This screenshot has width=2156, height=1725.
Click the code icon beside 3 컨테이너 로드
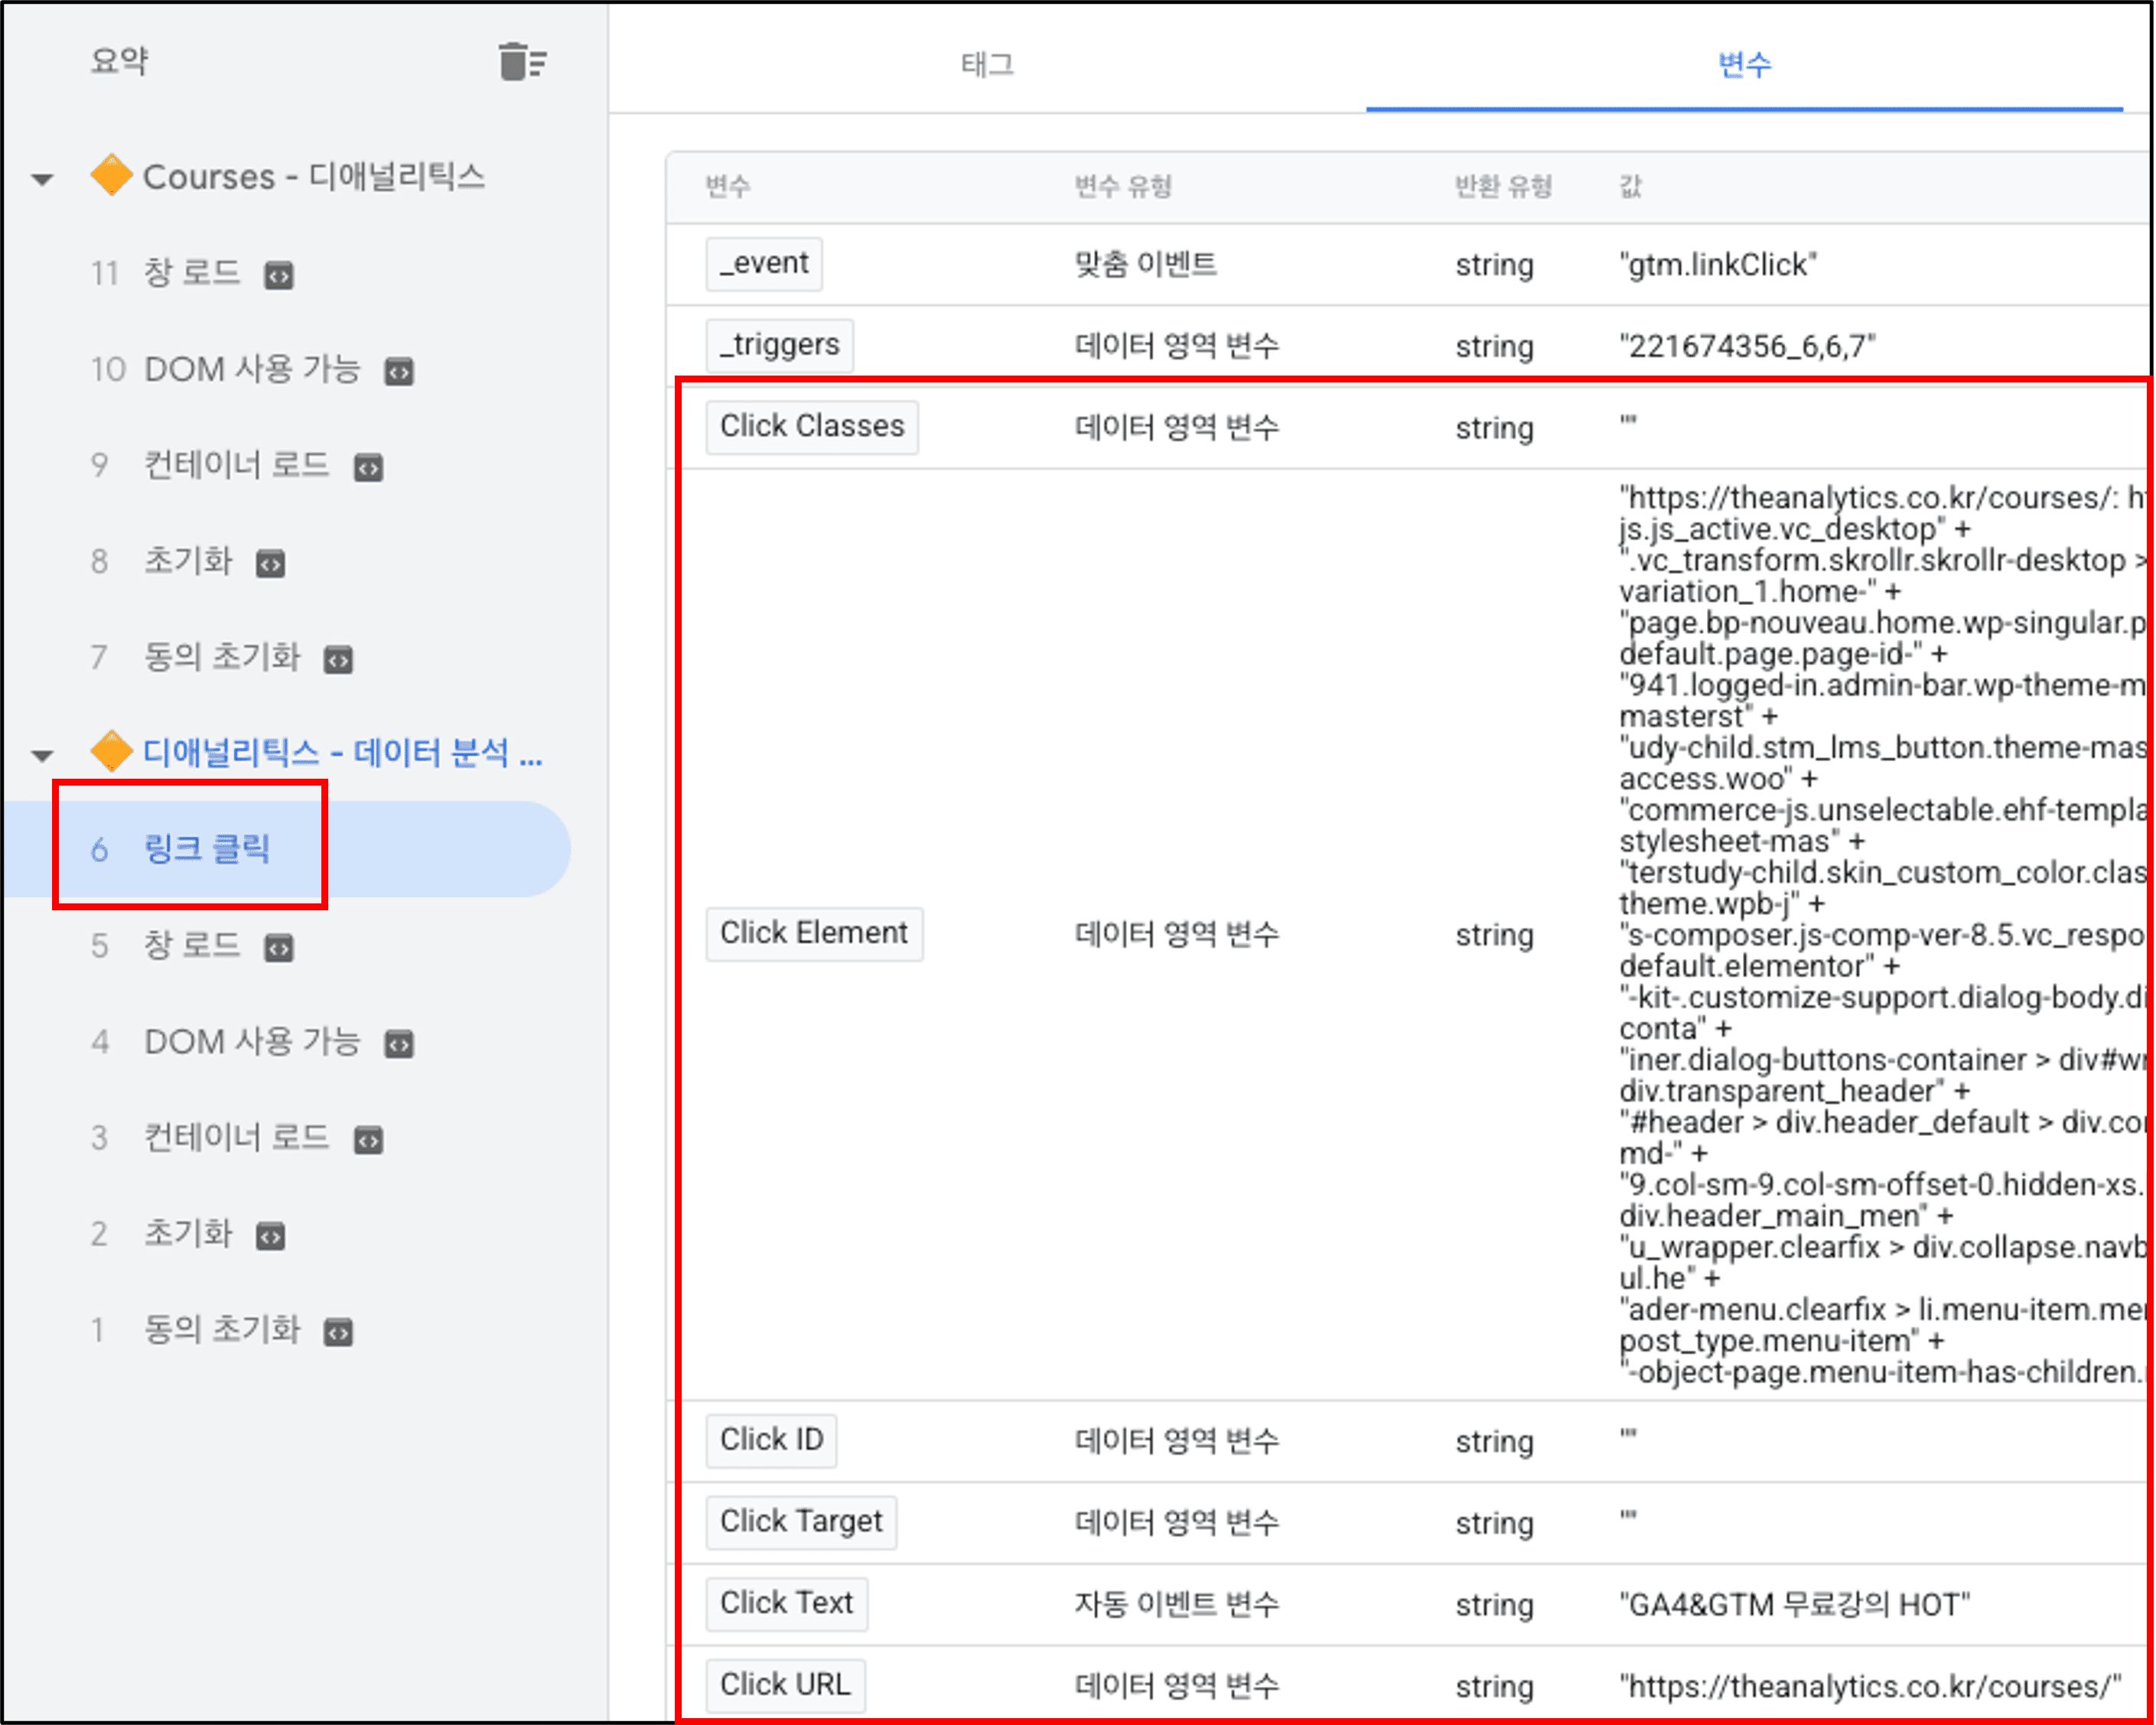tap(369, 1139)
